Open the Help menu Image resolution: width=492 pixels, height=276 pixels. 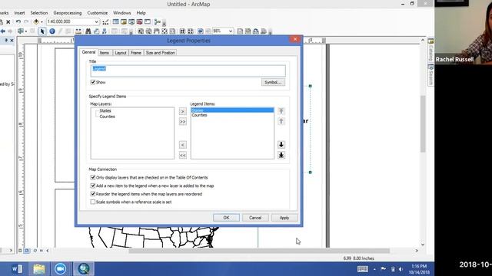point(141,13)
